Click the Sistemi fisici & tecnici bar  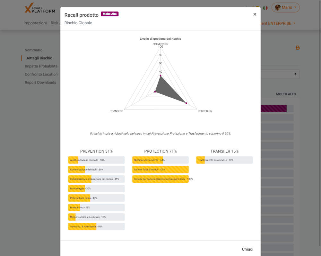[160, 170]
